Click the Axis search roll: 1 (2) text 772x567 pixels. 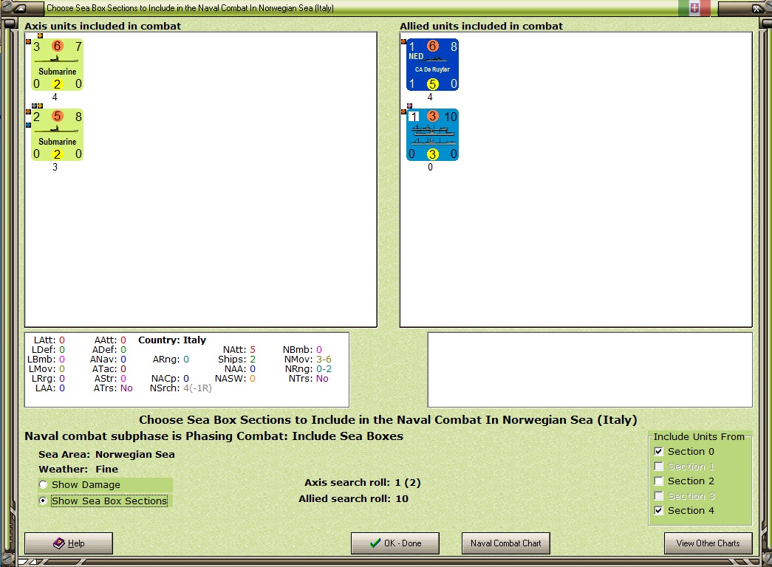tap(363, 482)
